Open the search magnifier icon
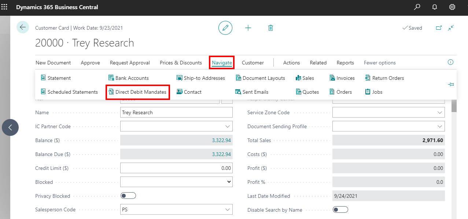 [x=417, y=7]
